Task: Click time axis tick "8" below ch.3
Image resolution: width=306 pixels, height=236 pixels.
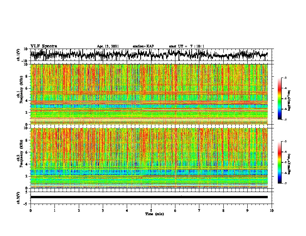Action: point(223,211)
